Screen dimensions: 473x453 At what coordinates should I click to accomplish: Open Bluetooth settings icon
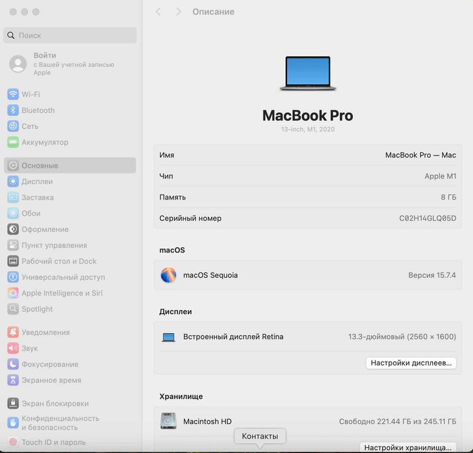(13, 110)
